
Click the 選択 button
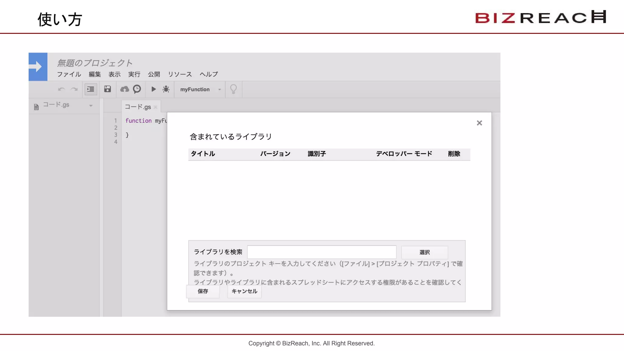pyautogui.click(x=424, y=252)
